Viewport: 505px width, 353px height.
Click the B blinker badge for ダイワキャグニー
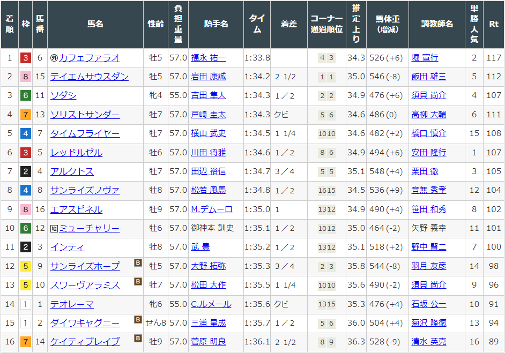pyautogui.click(x=138, y=320)
